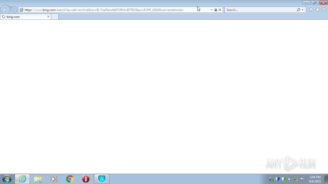Restore down the Internet Explorer window
328x184 pixels.
click(x=315, y=3)
